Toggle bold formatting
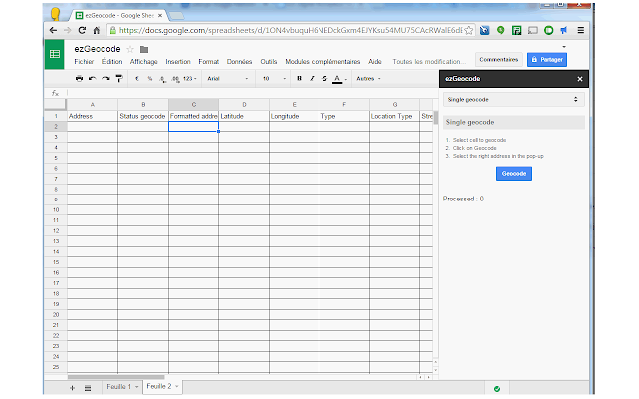Viewport: 639px width, 399px height. pyautogui.click(x=299, y=78)
